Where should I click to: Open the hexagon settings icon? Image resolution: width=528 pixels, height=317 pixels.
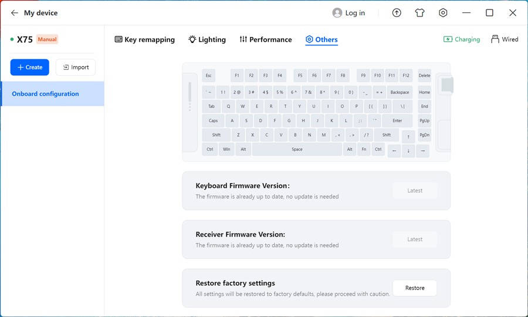443,13
